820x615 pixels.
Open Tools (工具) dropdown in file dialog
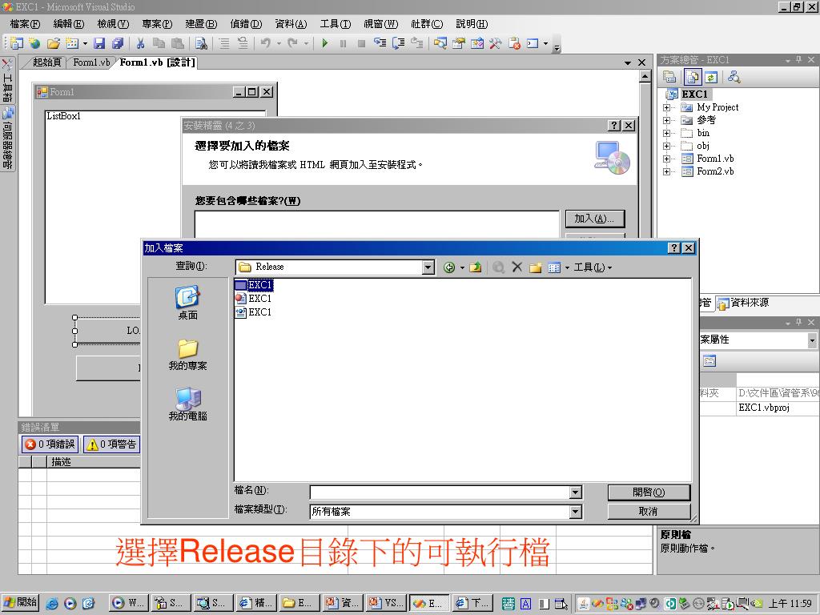tap(593, 267)
